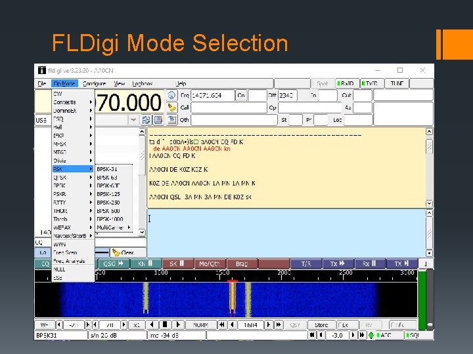Expand the Olivia submenu
This screenshot has width=473, height=354.
[73, 161]
